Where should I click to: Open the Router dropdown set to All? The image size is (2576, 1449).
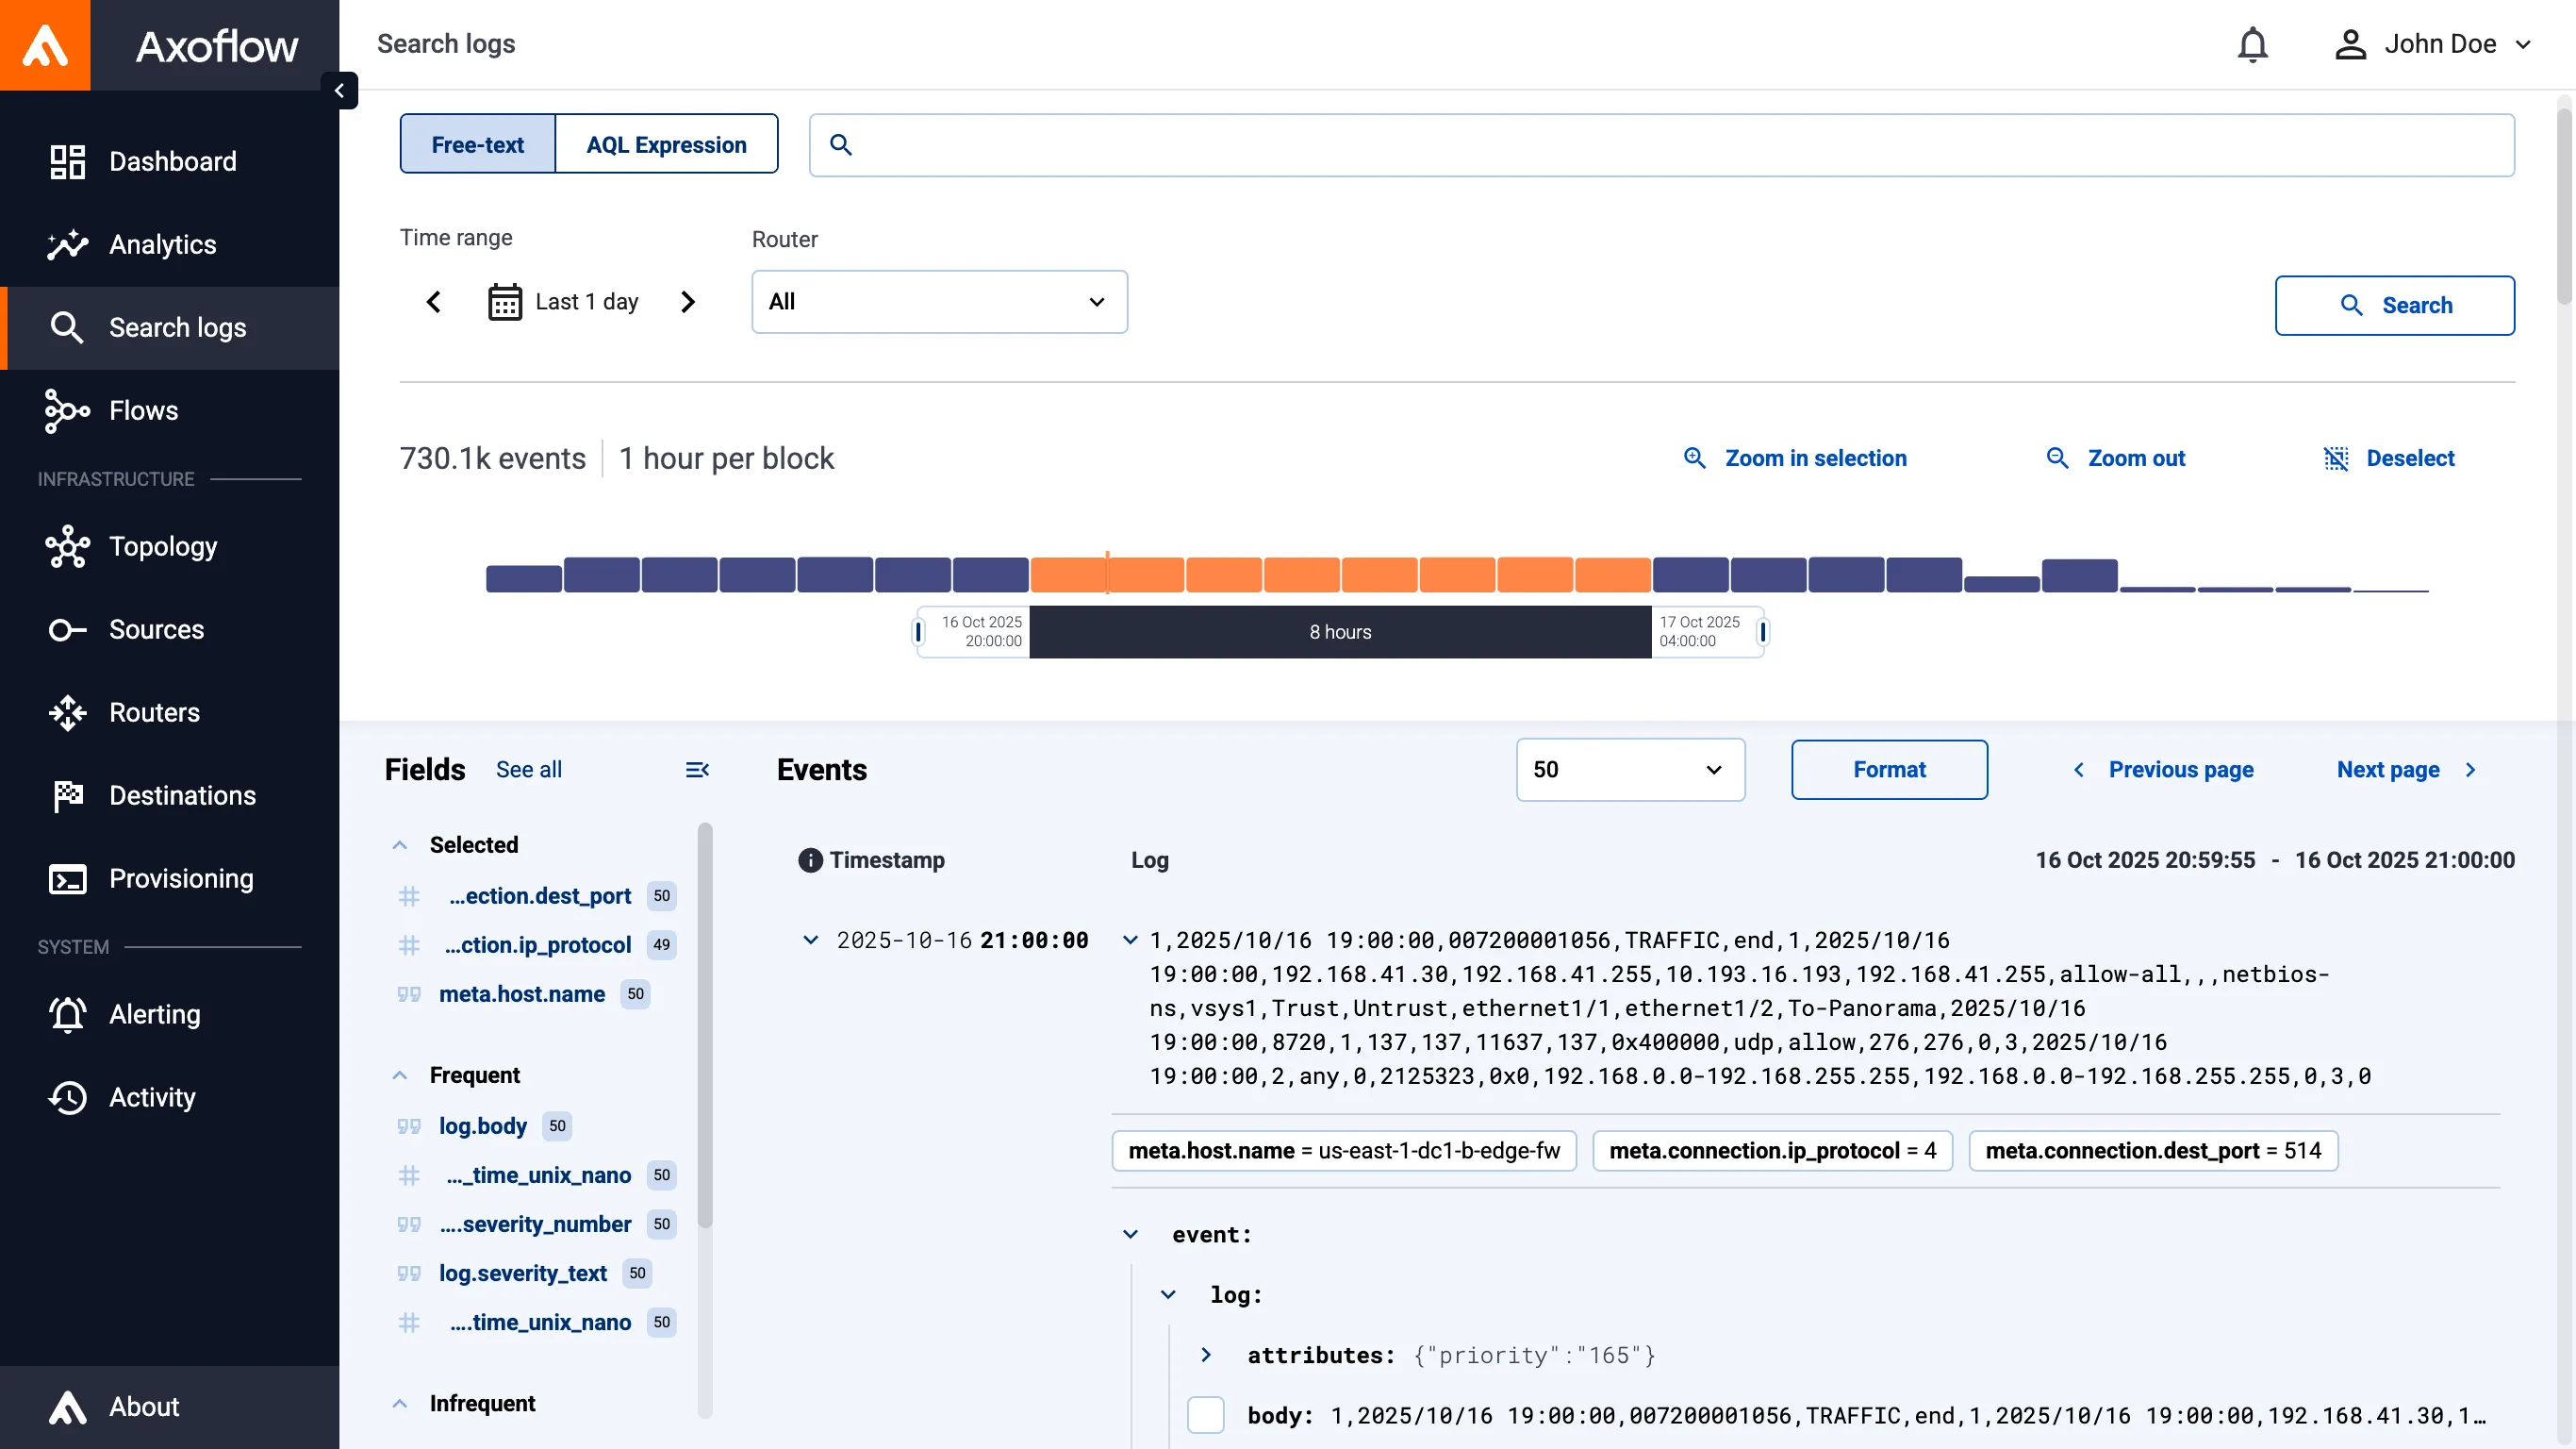(x=938, y=301)
